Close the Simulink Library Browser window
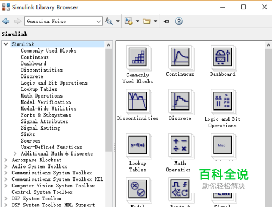 click(x=264, y=7)
